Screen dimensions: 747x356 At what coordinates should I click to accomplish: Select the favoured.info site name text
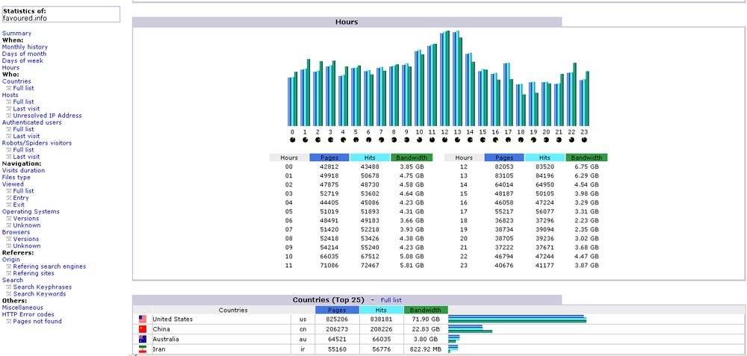click(x=25, y=19)
